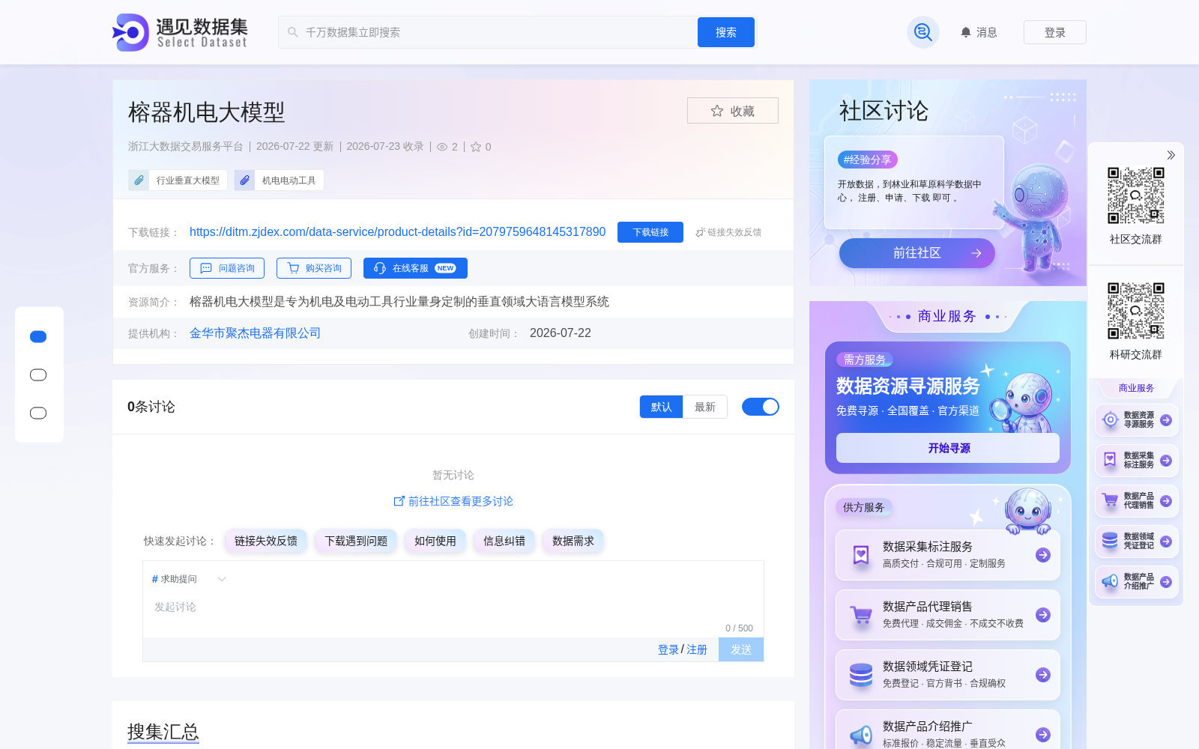
Task: Click external-link icon before 前往社区查看更多讨论
Action: pos(399,501)
